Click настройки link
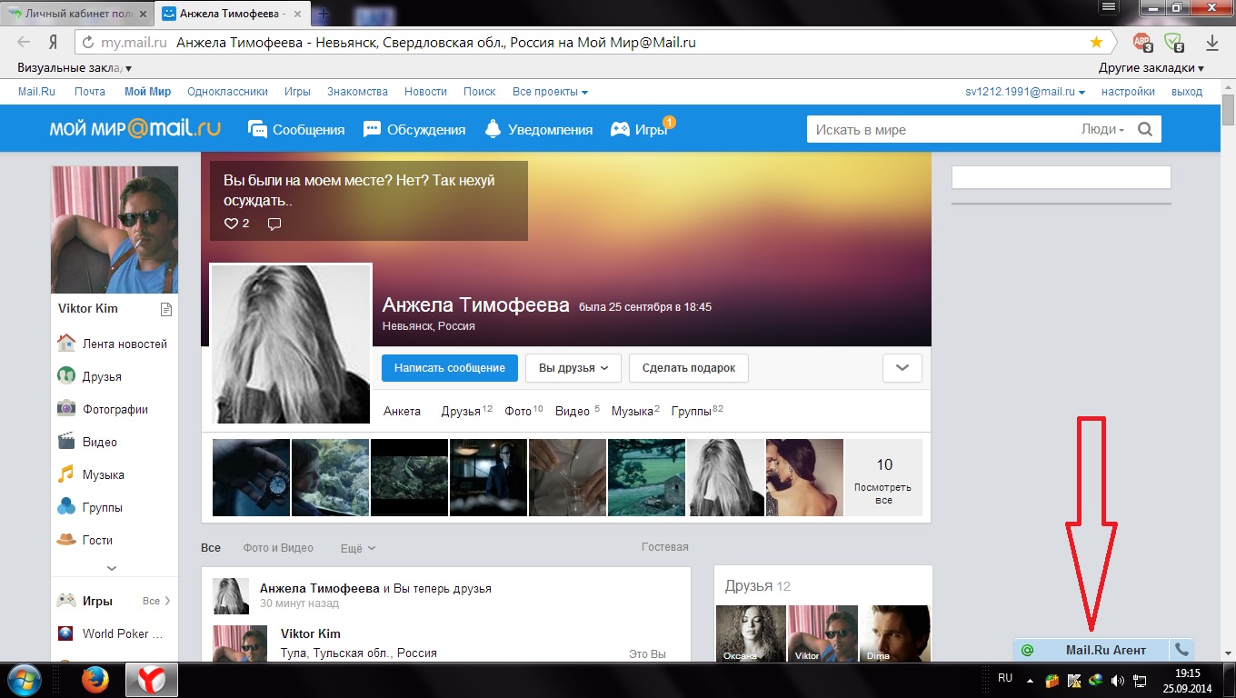Image resolution: width=1236 pixels, height=698 pixels. (x=1128, y=92)
